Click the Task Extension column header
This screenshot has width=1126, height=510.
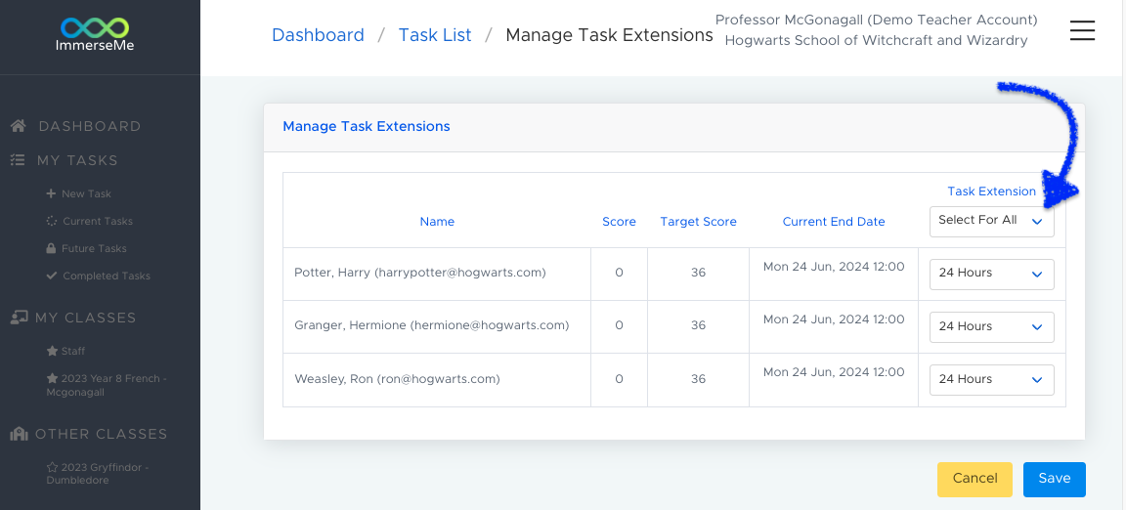click(992, 191)
